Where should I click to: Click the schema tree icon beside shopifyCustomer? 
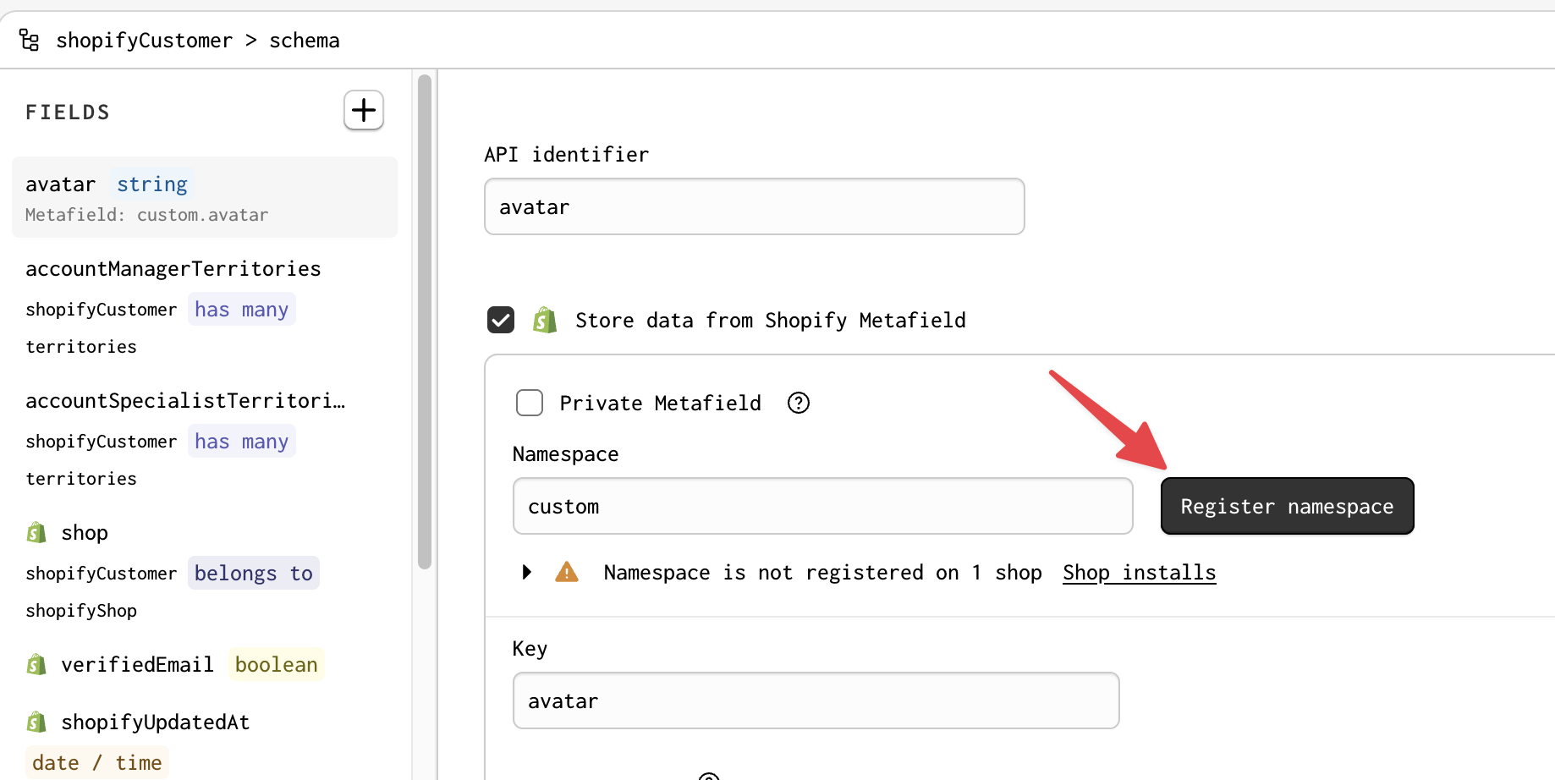[x=30, y=40]
